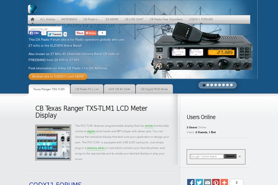Click Brother site to CQDX11.com HERE button
Image resolution: width=278 pixels, height=185 pixels.
point(58,76)
